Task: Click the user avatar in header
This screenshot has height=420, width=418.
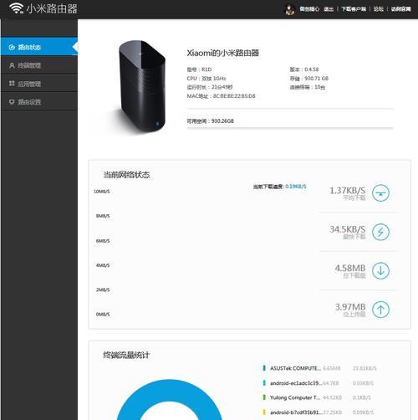Action: [x=290, y=9]
